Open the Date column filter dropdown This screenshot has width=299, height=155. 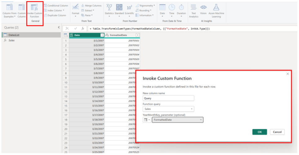click(102, 35)
